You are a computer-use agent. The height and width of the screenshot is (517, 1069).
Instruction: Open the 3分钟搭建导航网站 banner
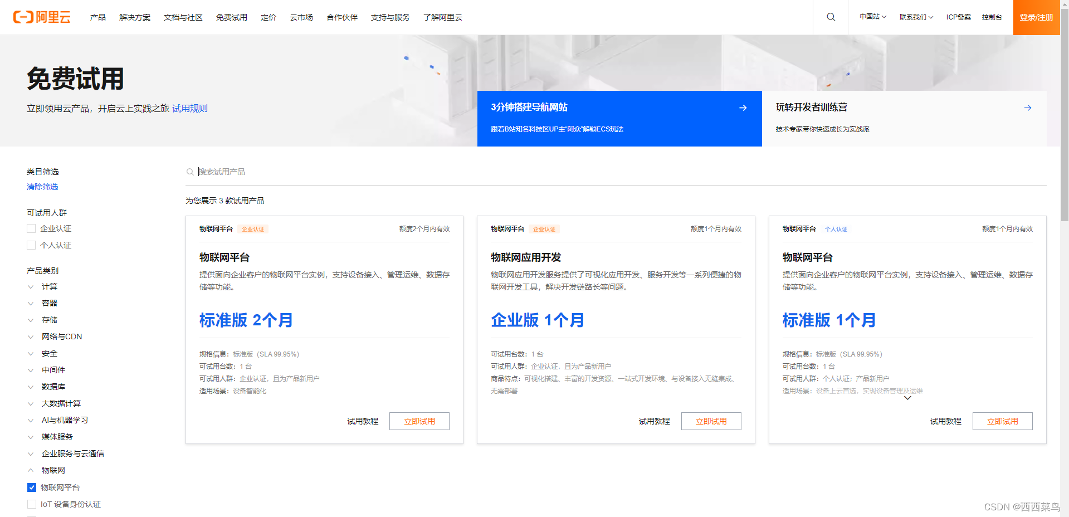[619, 119]
